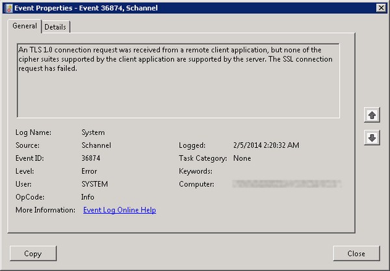
Task: Click the Level value Error
Action: tap(89, 171)
